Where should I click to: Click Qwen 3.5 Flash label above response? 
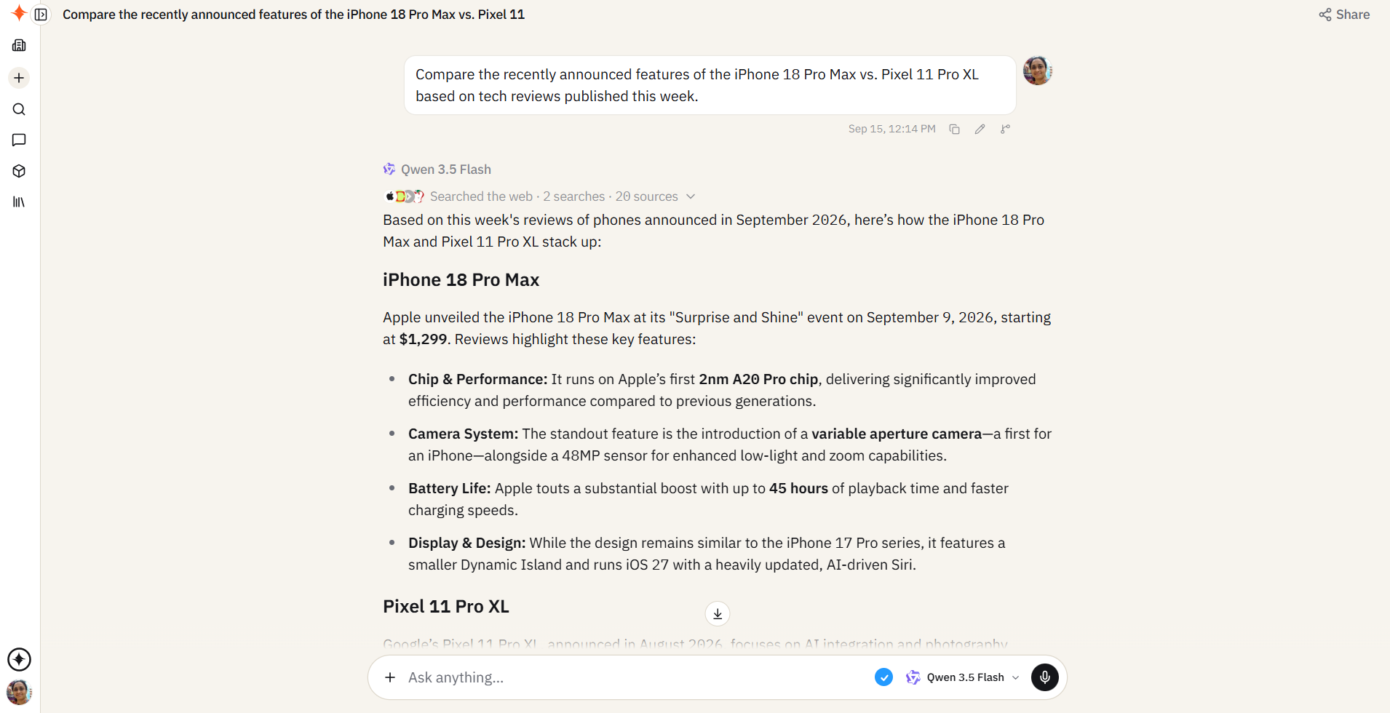click(446, 170)
